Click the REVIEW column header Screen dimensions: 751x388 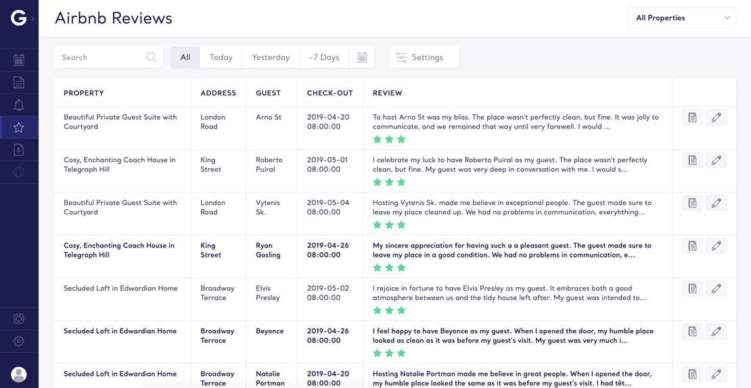(x=388, y=93)
